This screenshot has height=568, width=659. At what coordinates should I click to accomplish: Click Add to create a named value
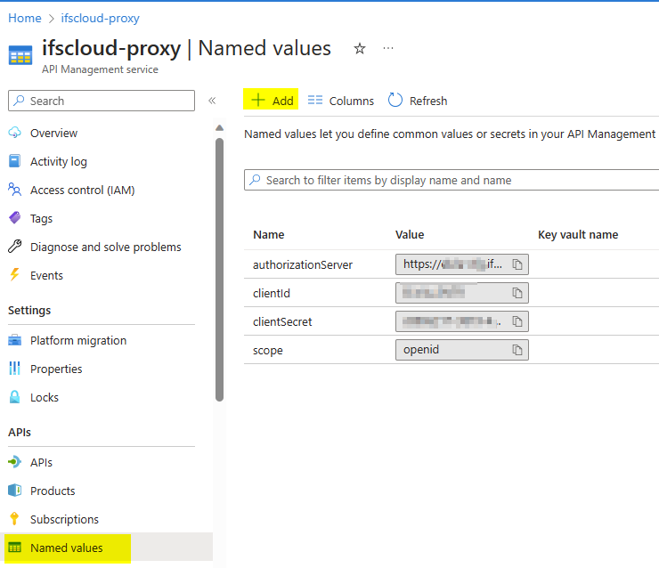(273, 101)
